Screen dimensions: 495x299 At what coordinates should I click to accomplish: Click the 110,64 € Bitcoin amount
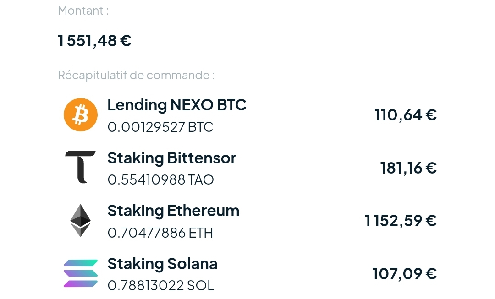tap(406, 115)
